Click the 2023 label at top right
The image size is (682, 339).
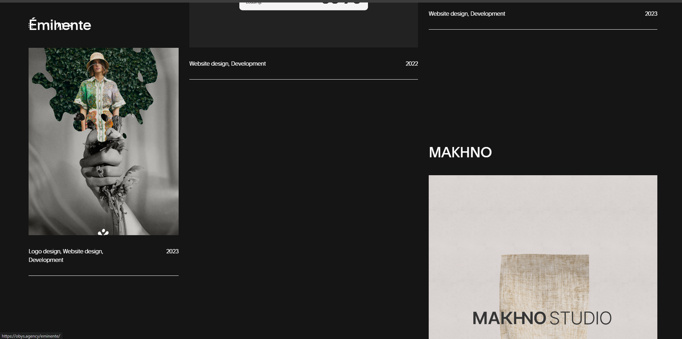click(x=651, y=14)
